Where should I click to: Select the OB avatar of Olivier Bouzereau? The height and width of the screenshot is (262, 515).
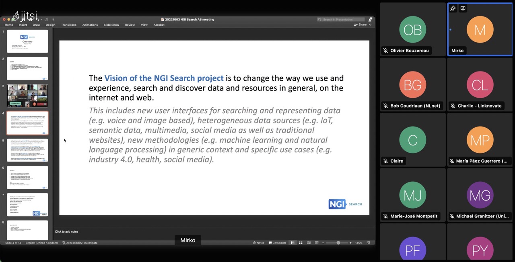412,30
